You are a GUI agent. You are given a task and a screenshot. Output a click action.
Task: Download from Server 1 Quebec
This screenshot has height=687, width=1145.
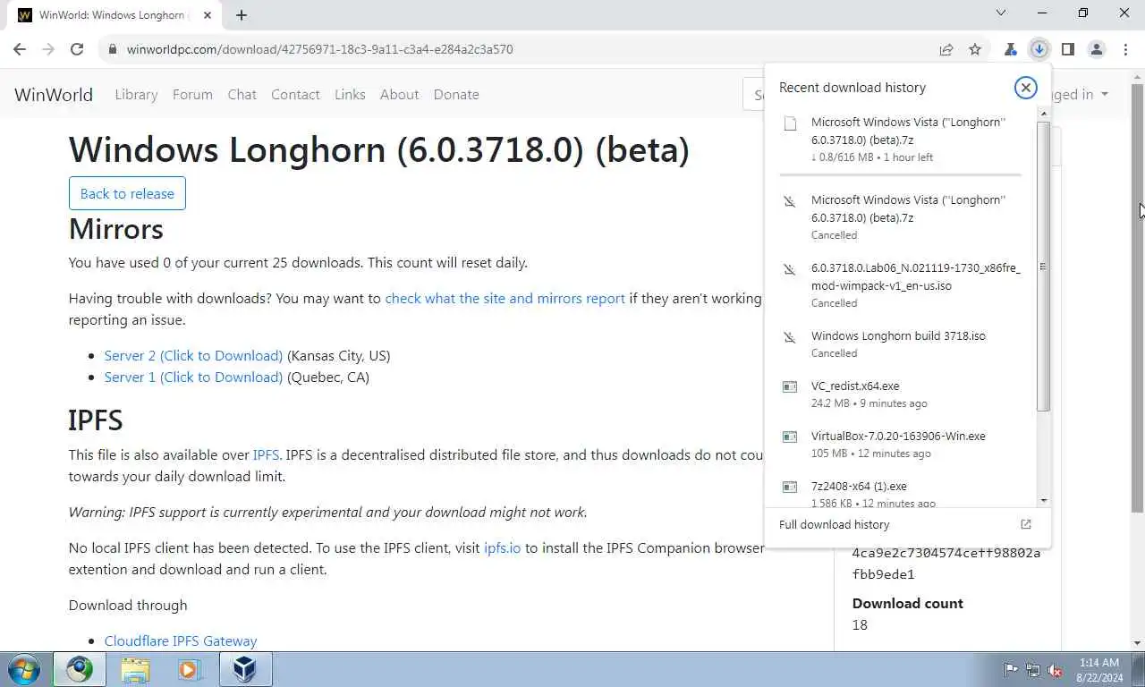(x=193, y=377)
